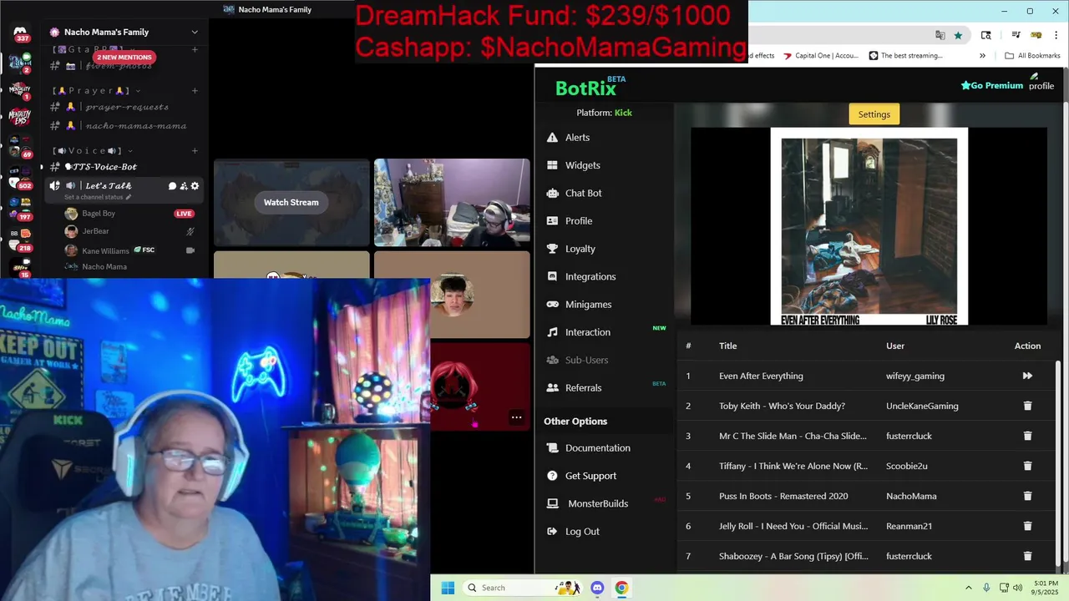Open All Bookmarks folder
The height and width of the screenshot is (601, 1069).
coord(1032,56)
